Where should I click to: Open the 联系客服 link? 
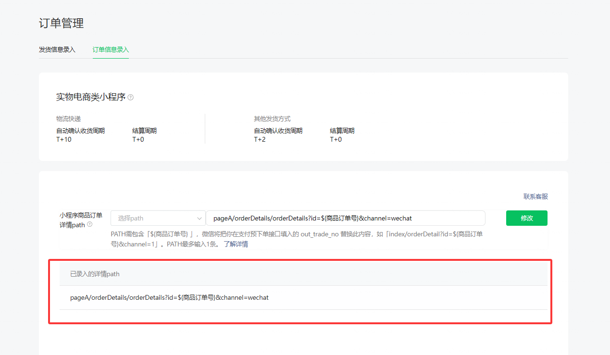[535, 196]
